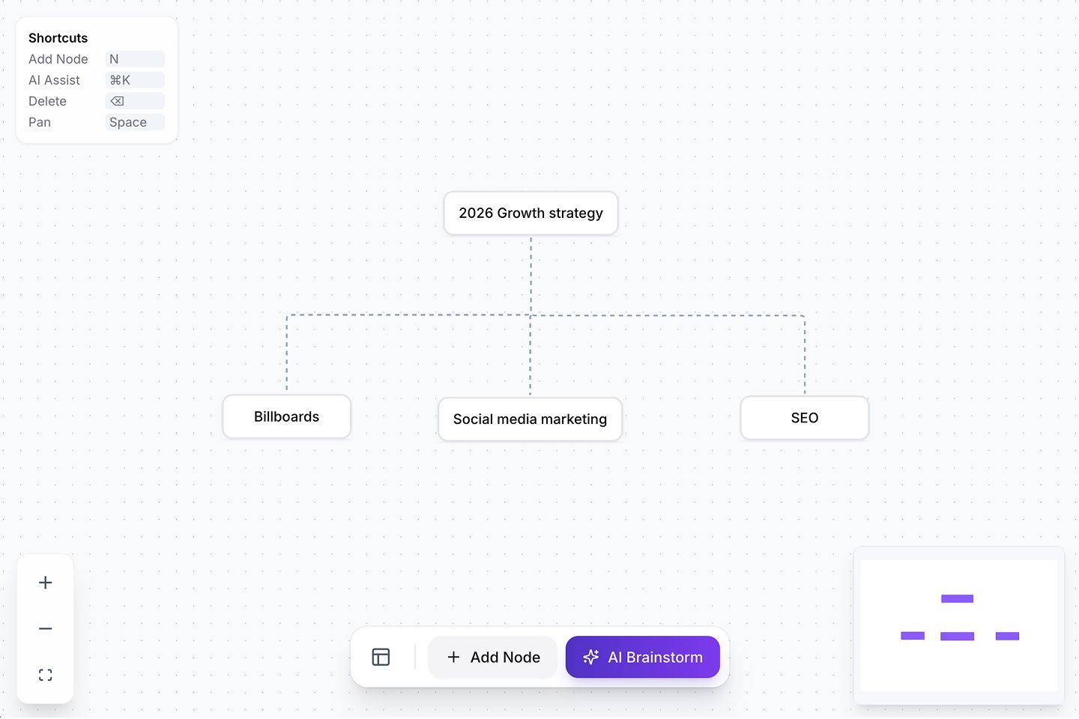Viewport: 1079px width, 719px height.
Task: Select the Social media marketing node
Action: (530, 419)
